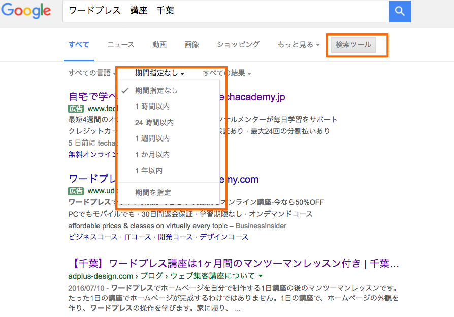Click the blue magnifier search button
454x317 pixels.
[400, 11]
